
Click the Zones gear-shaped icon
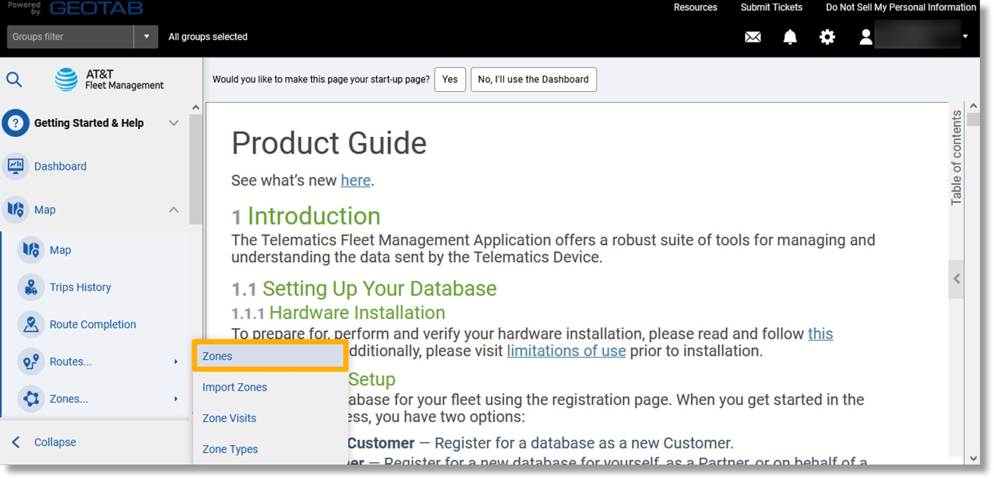31,399
